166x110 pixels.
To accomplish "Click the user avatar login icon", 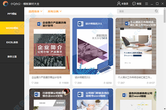I will coord(119,4).
